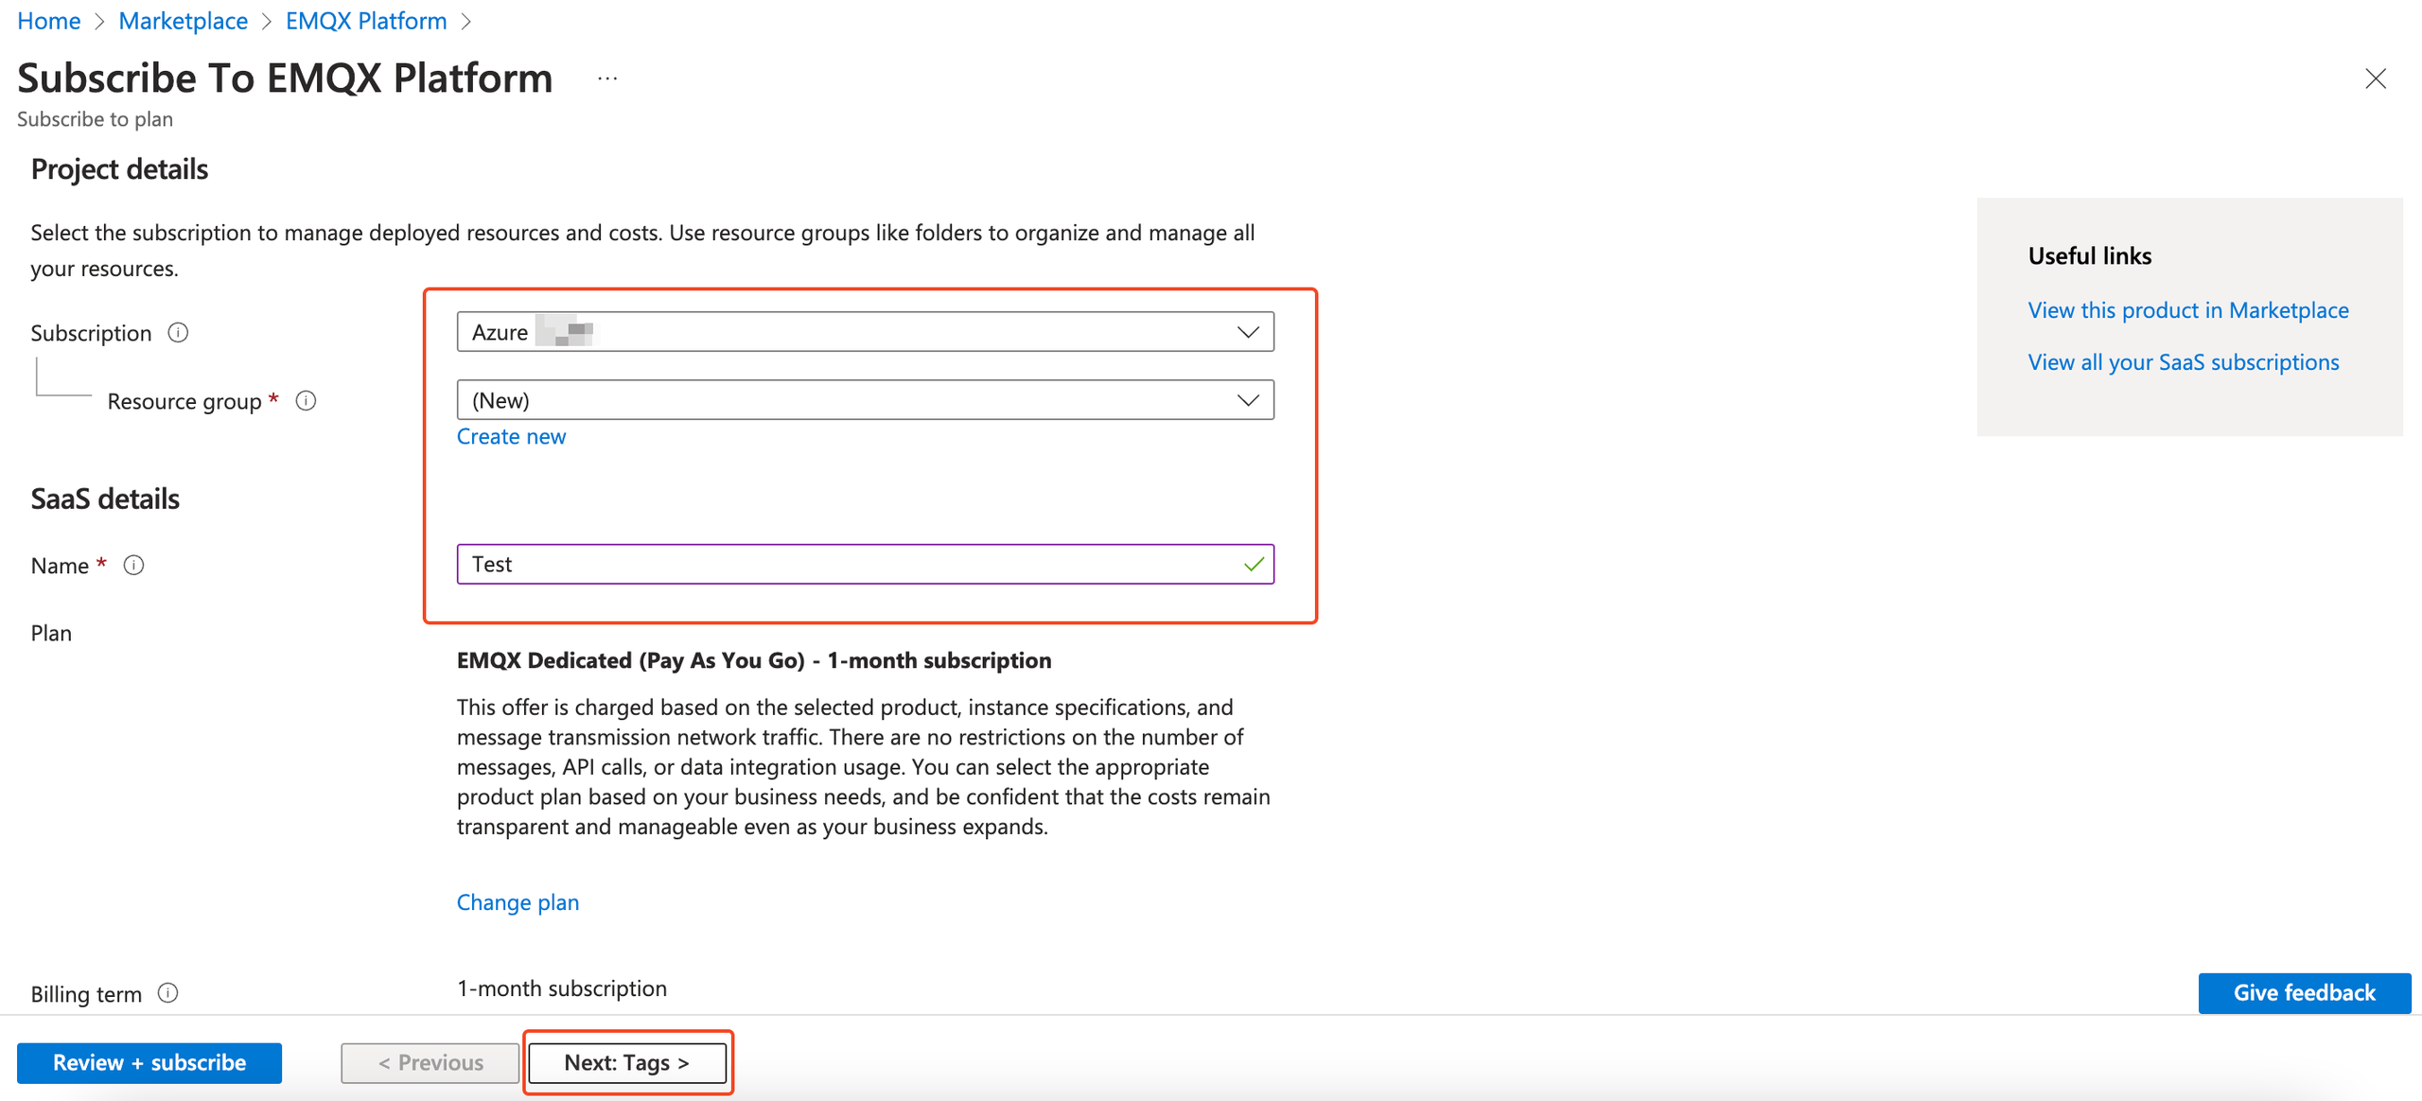This screenshot has width=2422, height=1101.
Task: Go to Home in the breadcrumb
Action: pos(48,21)
